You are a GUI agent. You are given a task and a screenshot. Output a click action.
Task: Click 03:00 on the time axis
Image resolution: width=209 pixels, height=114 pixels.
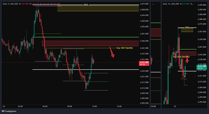pyautogui.click(x=20, y=106)
